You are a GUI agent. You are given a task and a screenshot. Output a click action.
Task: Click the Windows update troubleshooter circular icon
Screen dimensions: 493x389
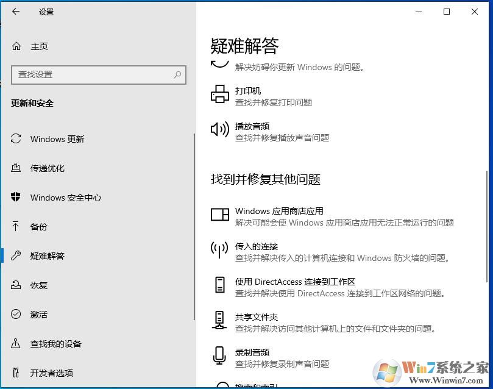point(220,63)
